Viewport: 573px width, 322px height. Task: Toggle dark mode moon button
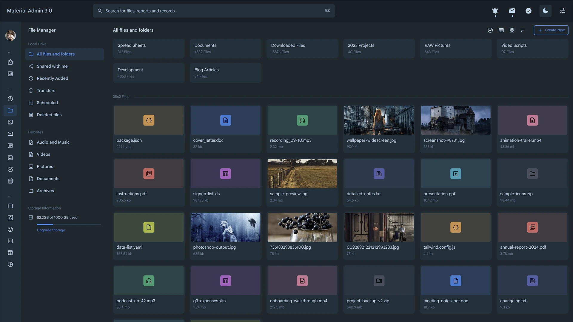click(x=545, y=11)
